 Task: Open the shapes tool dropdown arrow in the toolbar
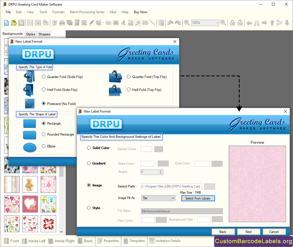103,23
